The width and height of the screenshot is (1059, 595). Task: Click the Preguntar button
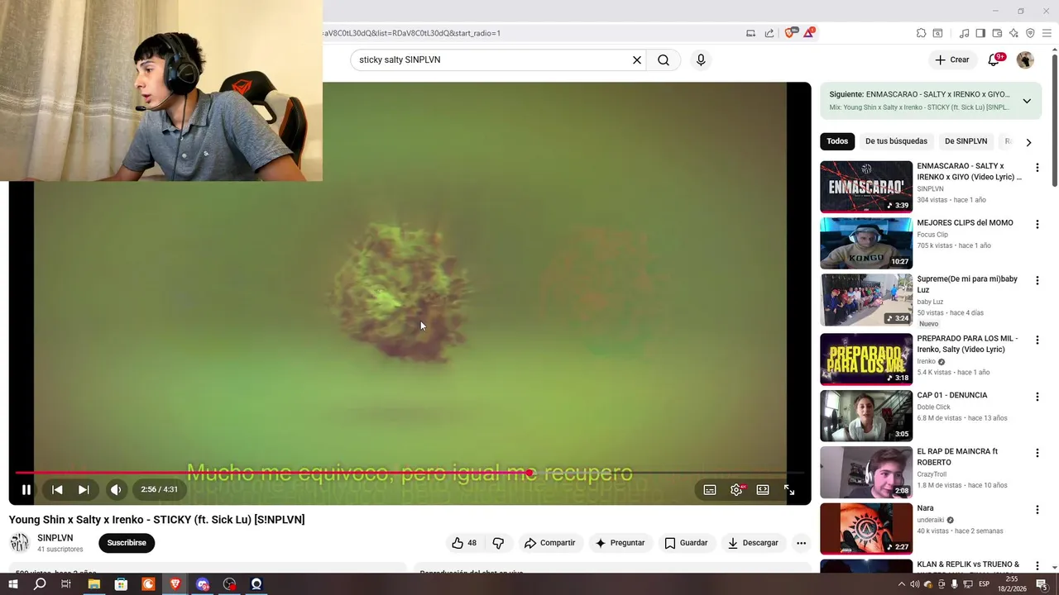(x=620, y=543)
